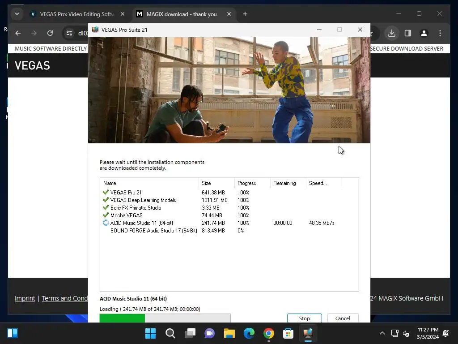The width and height of the screenshot is (458, 344).
Task: Click the green checkmark beside VEGAS Pro 21
Action: 106,192
